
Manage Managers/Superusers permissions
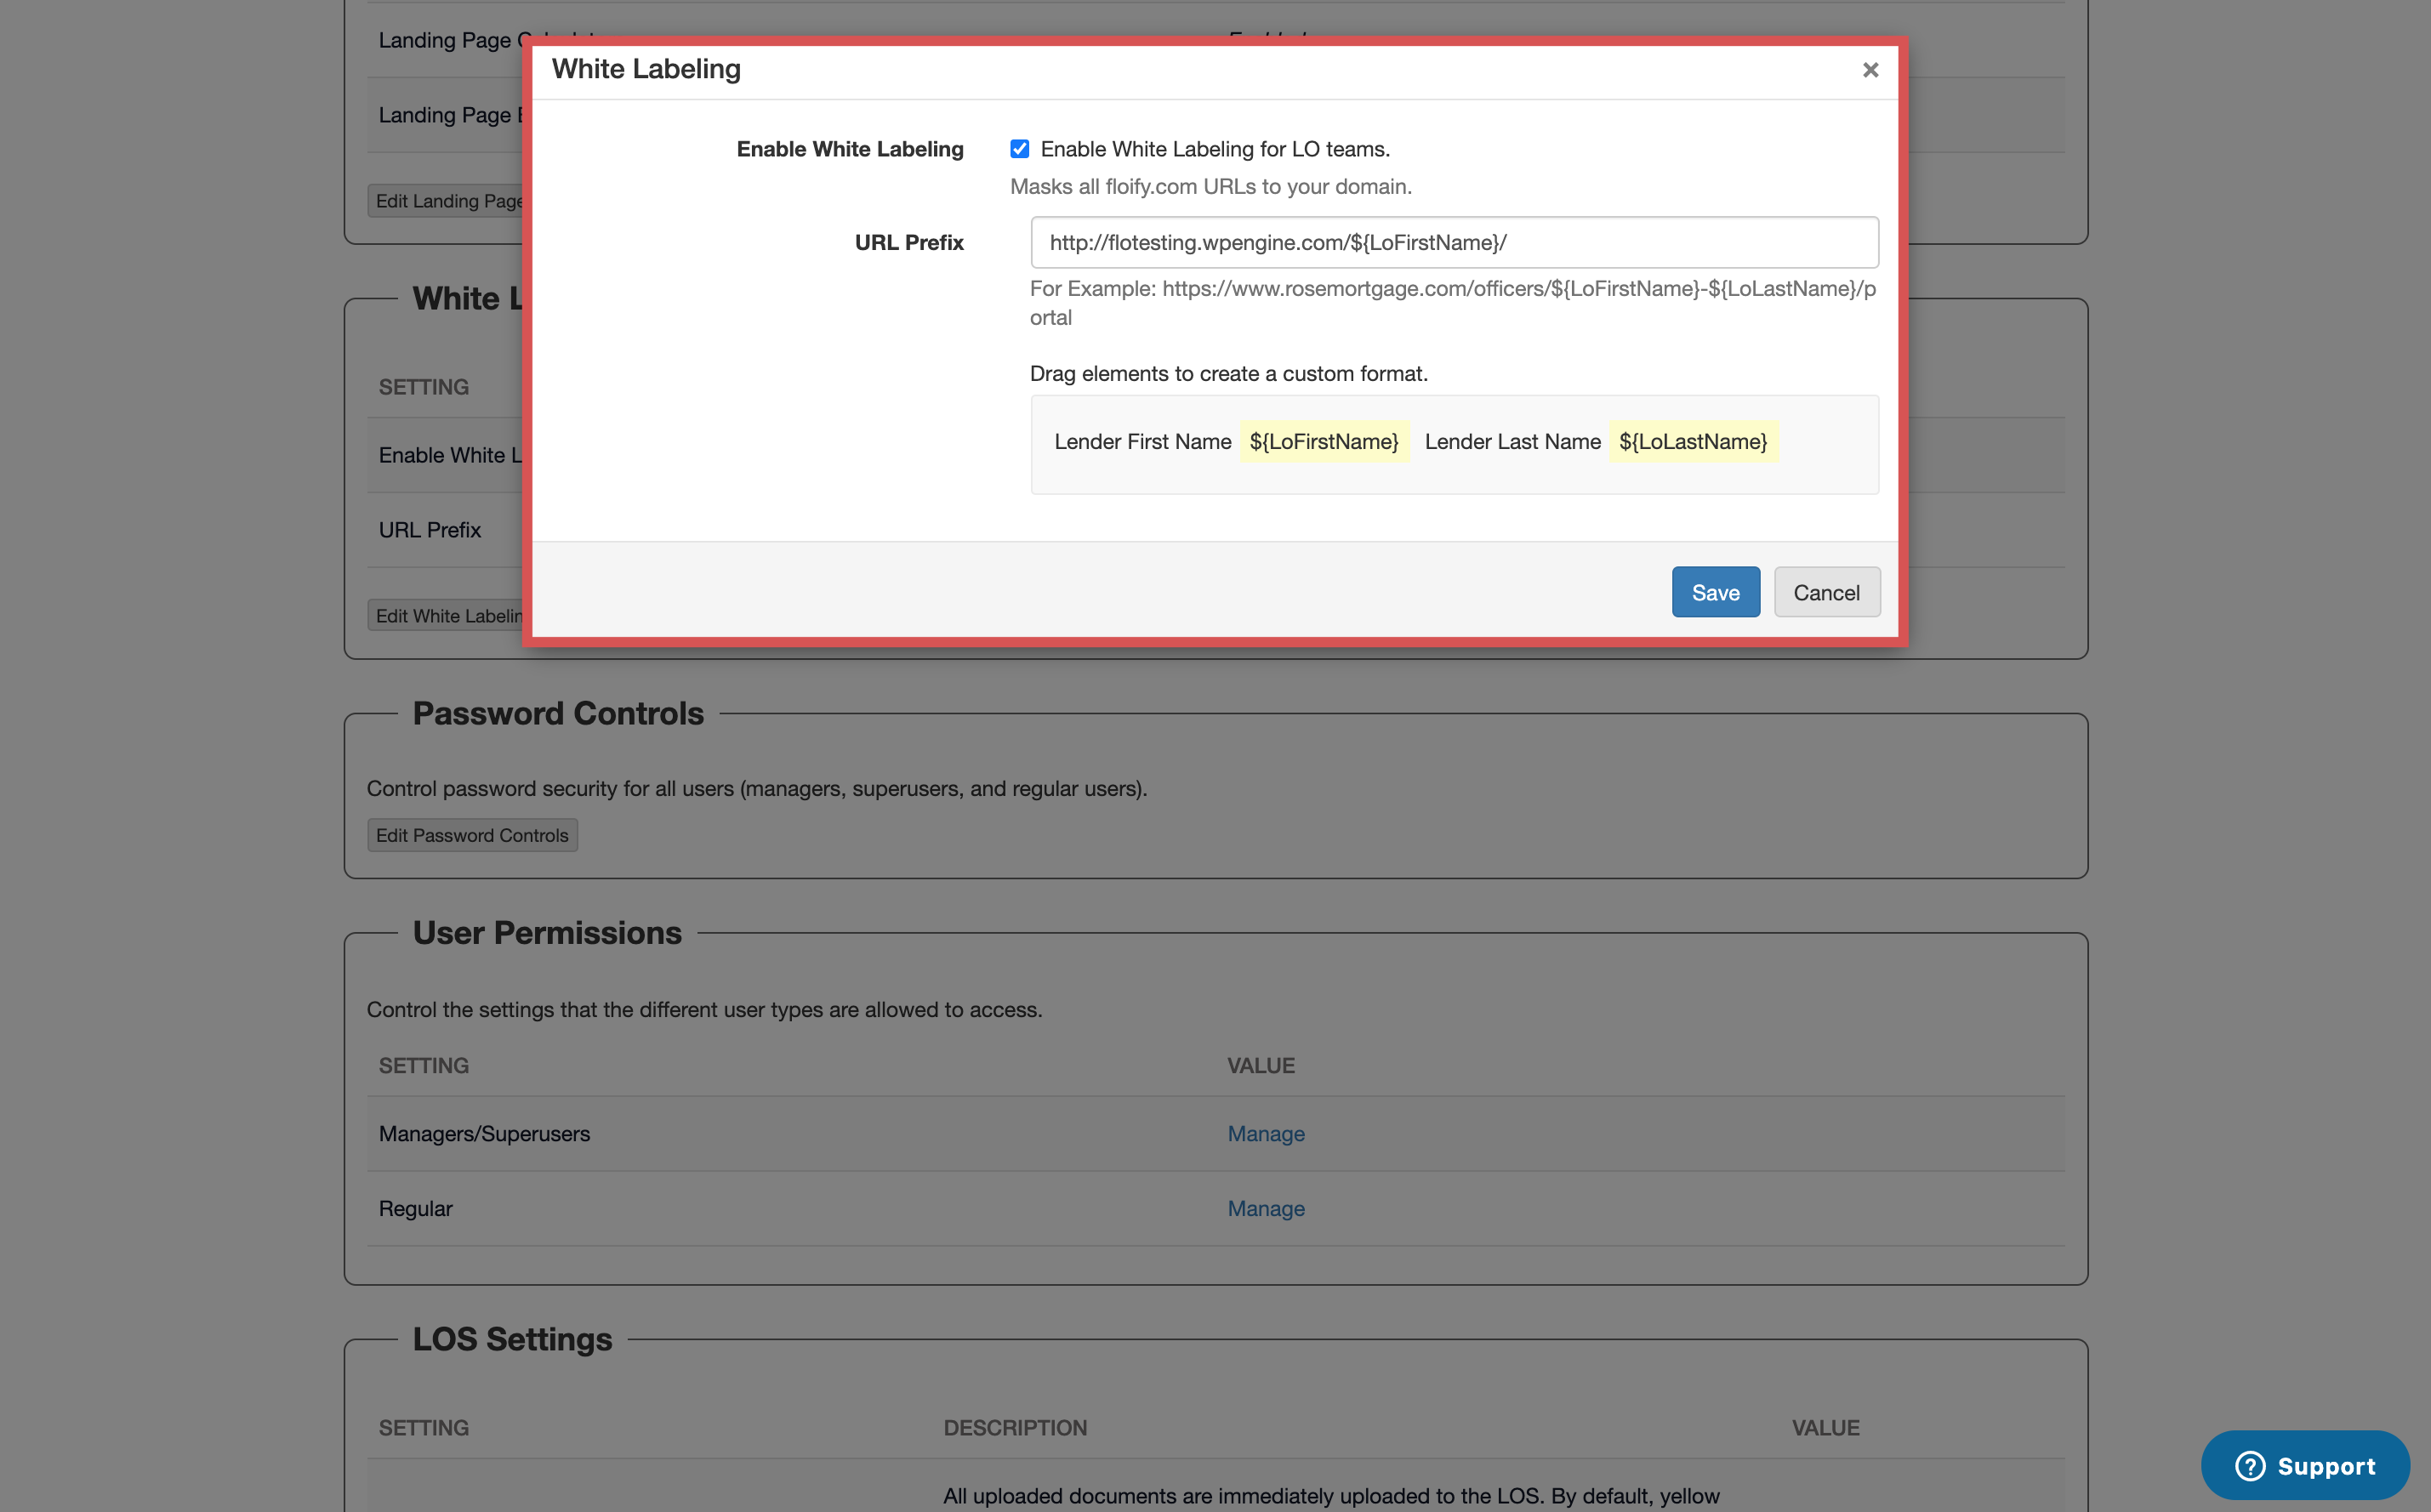(1265, 1133)
